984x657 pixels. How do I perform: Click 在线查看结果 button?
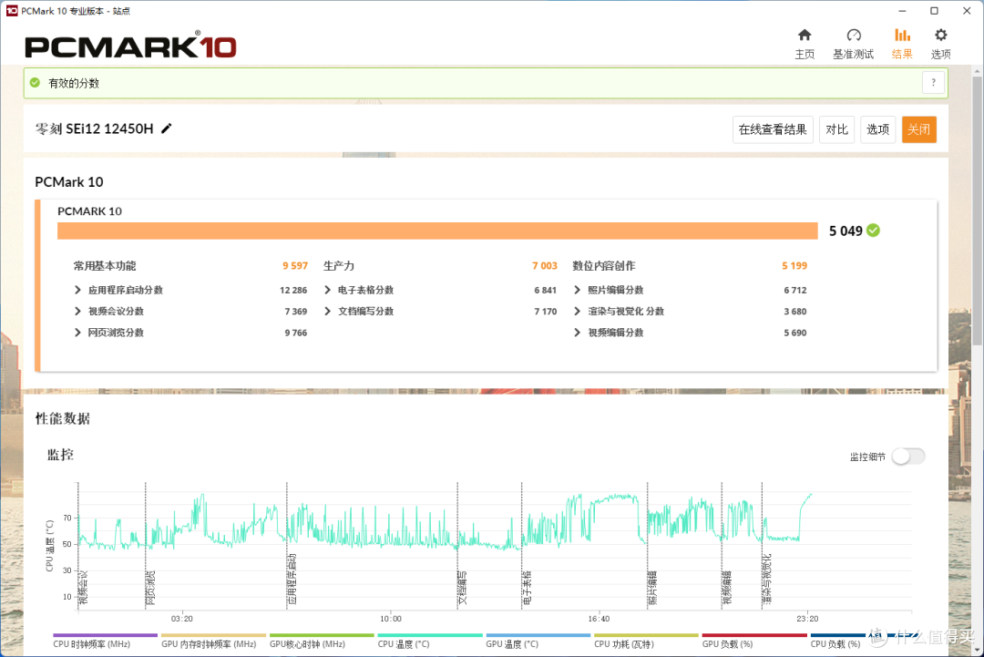(773, 129)
